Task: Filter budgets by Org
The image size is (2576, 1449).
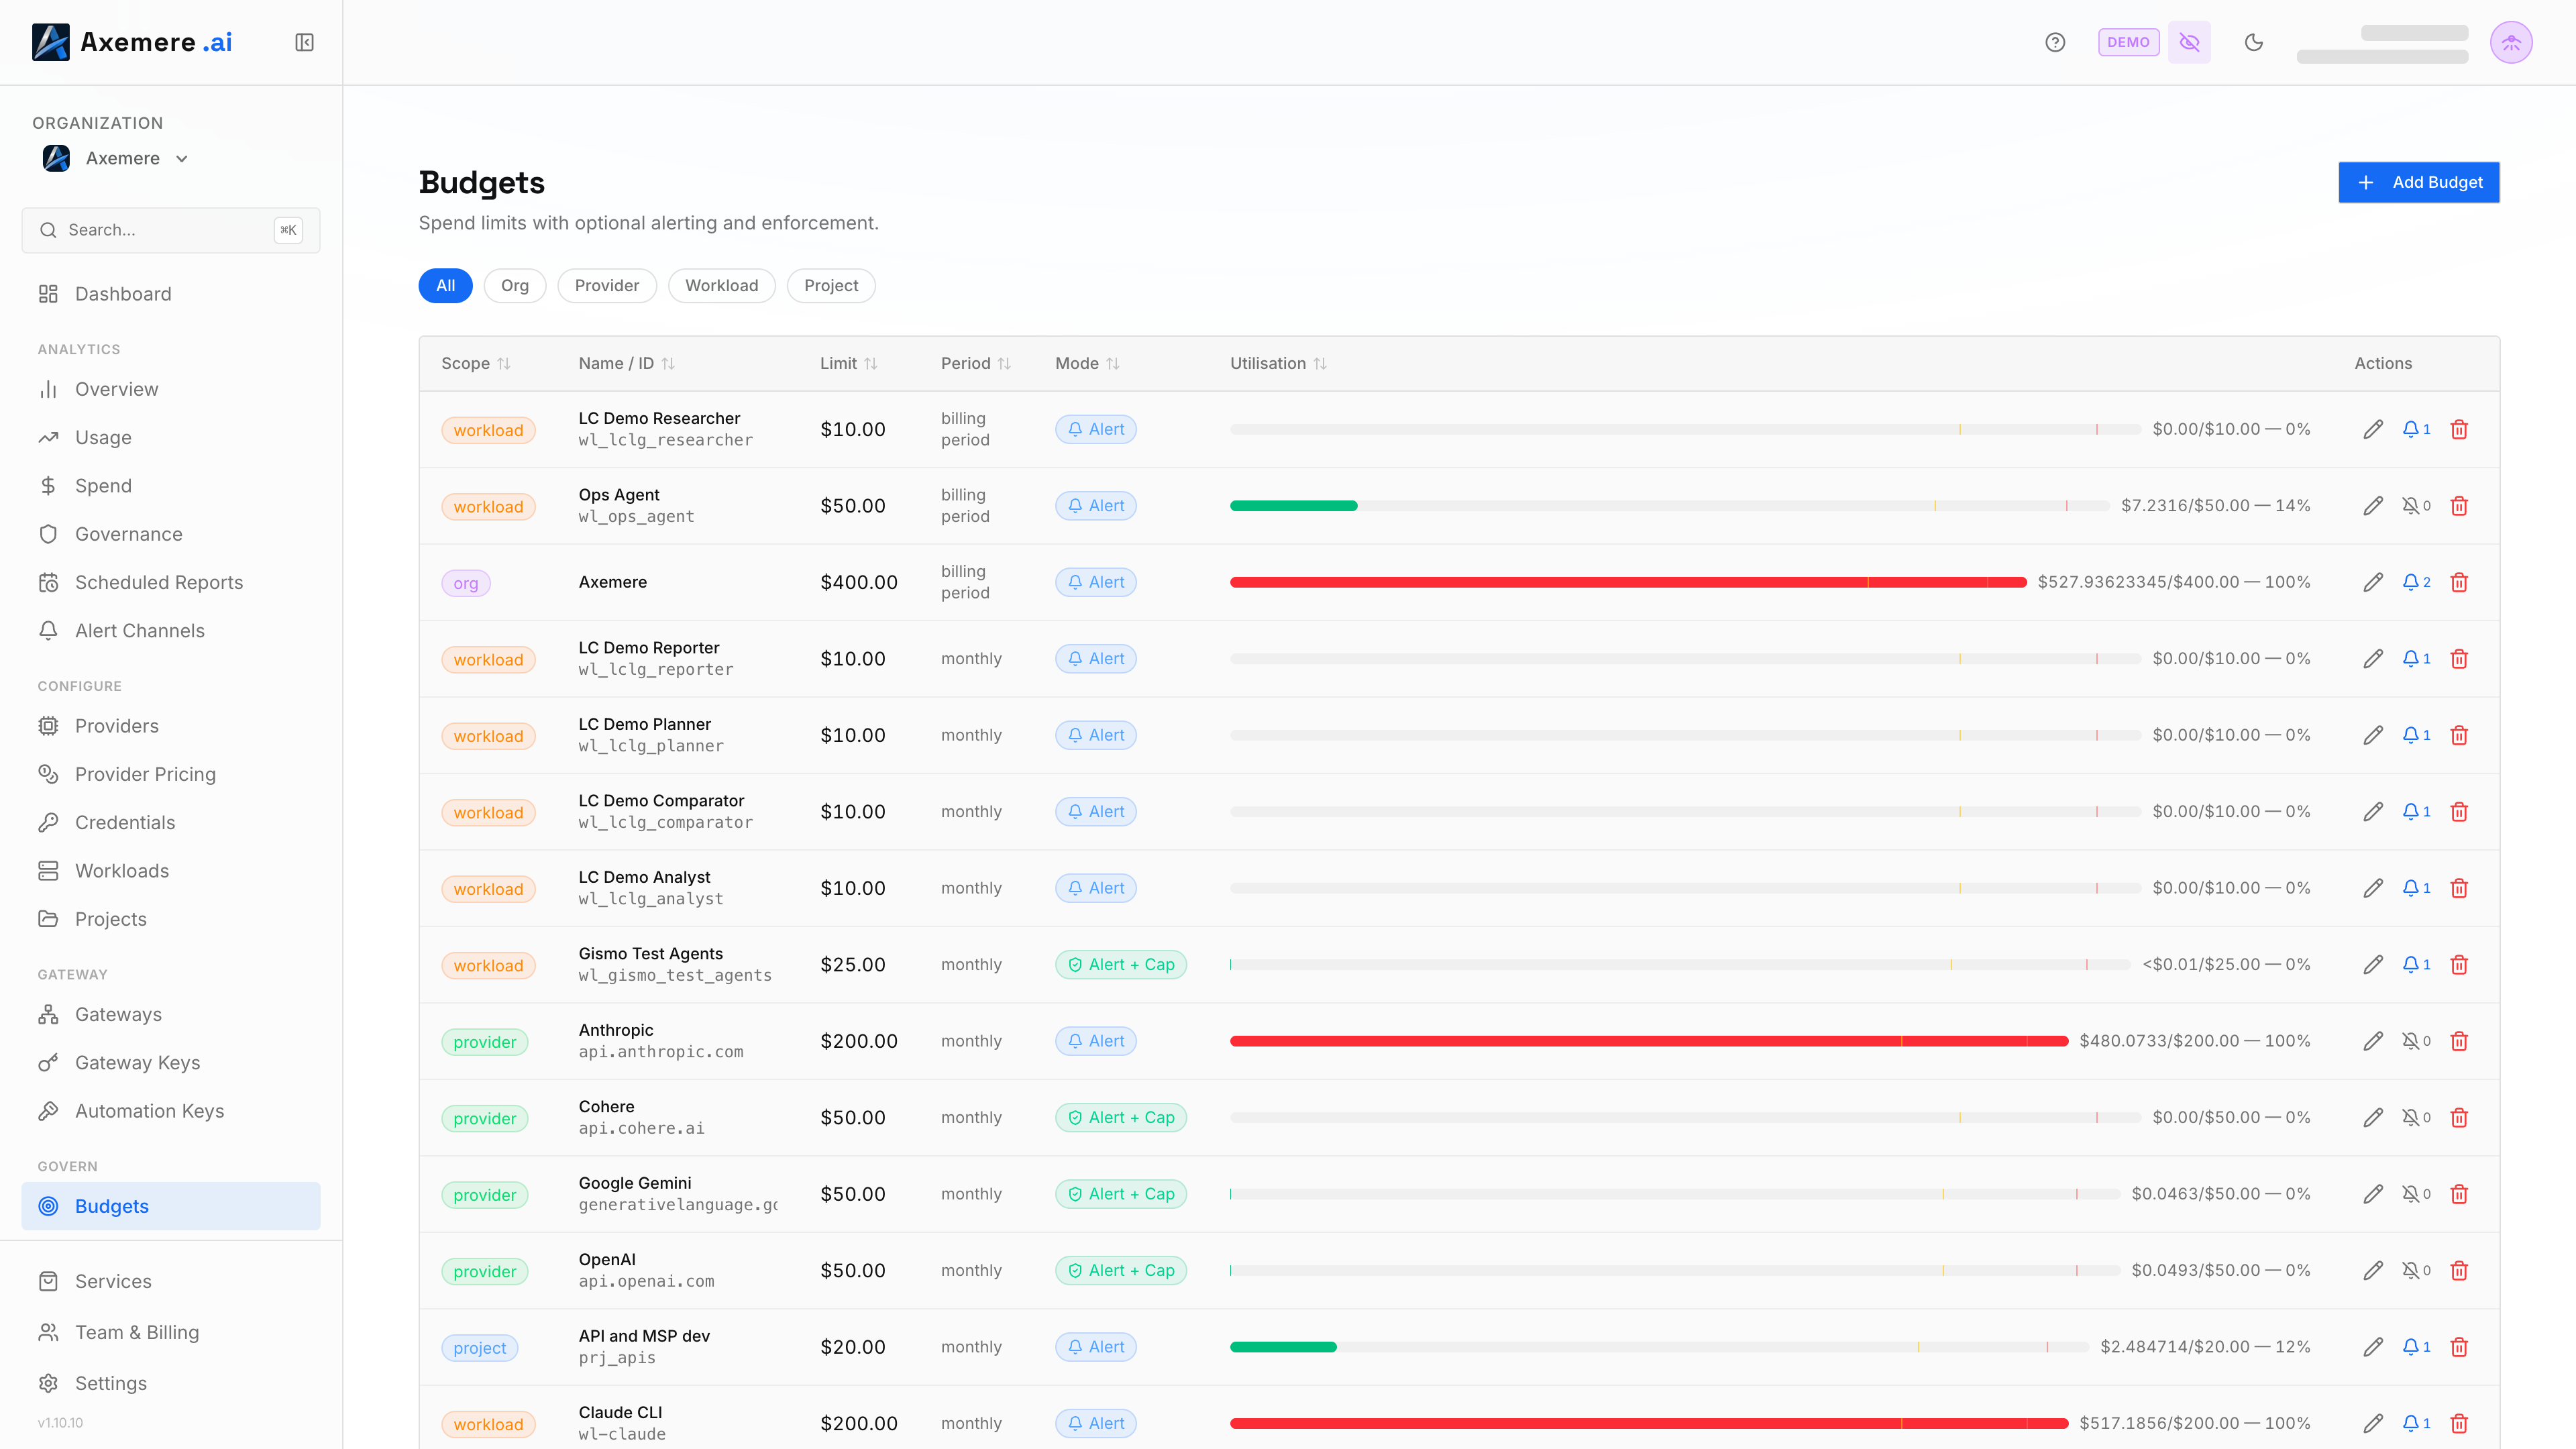Action: [515, 286]
